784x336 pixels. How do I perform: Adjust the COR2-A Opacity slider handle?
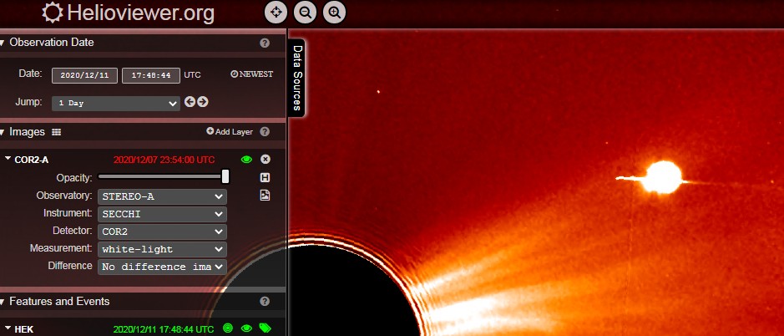(x=225, y=176)
